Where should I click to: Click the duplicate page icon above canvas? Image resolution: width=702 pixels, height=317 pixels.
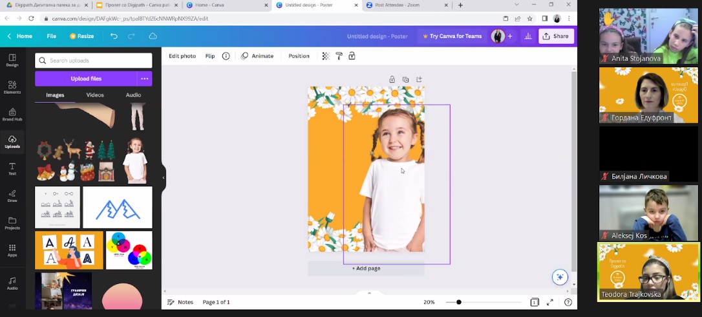click(x=405, y=80)
